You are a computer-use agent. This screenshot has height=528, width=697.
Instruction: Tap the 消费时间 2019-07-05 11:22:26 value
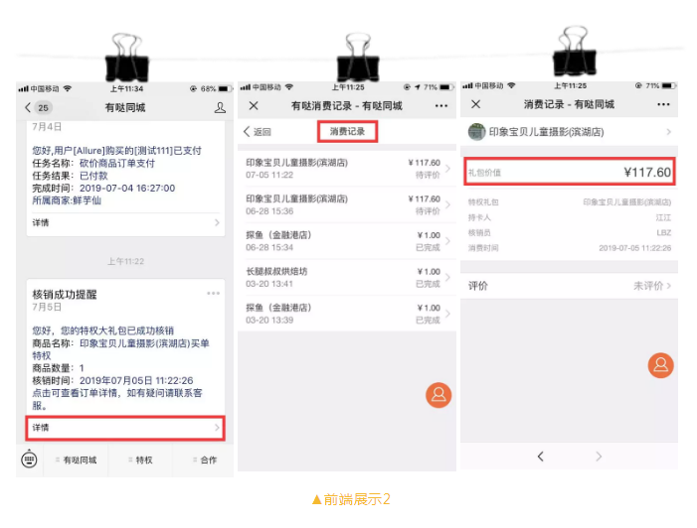tap(634, 248)
